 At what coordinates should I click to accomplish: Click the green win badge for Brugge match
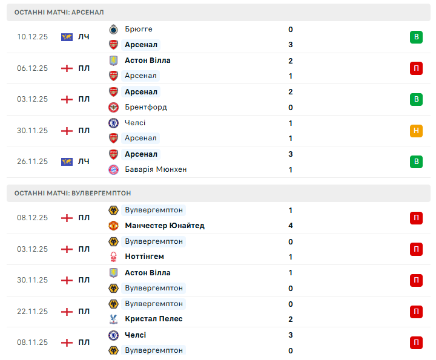(x=416, y=37)
